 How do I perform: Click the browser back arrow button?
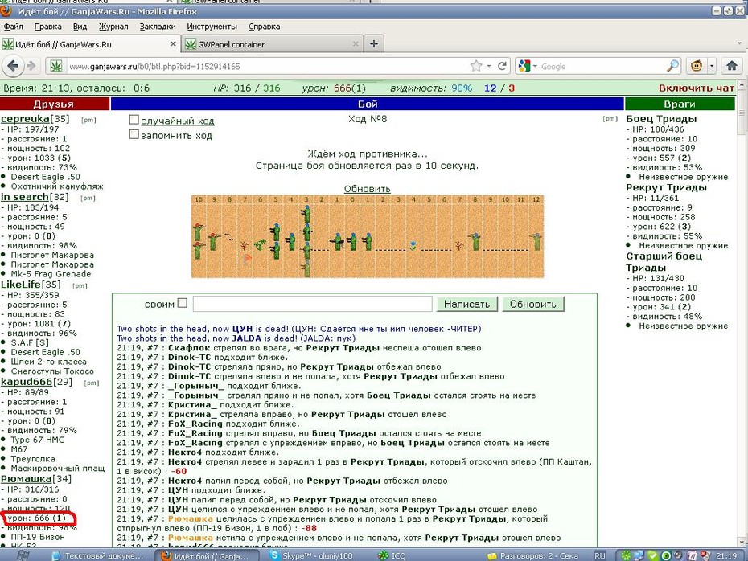click(13, 66)
